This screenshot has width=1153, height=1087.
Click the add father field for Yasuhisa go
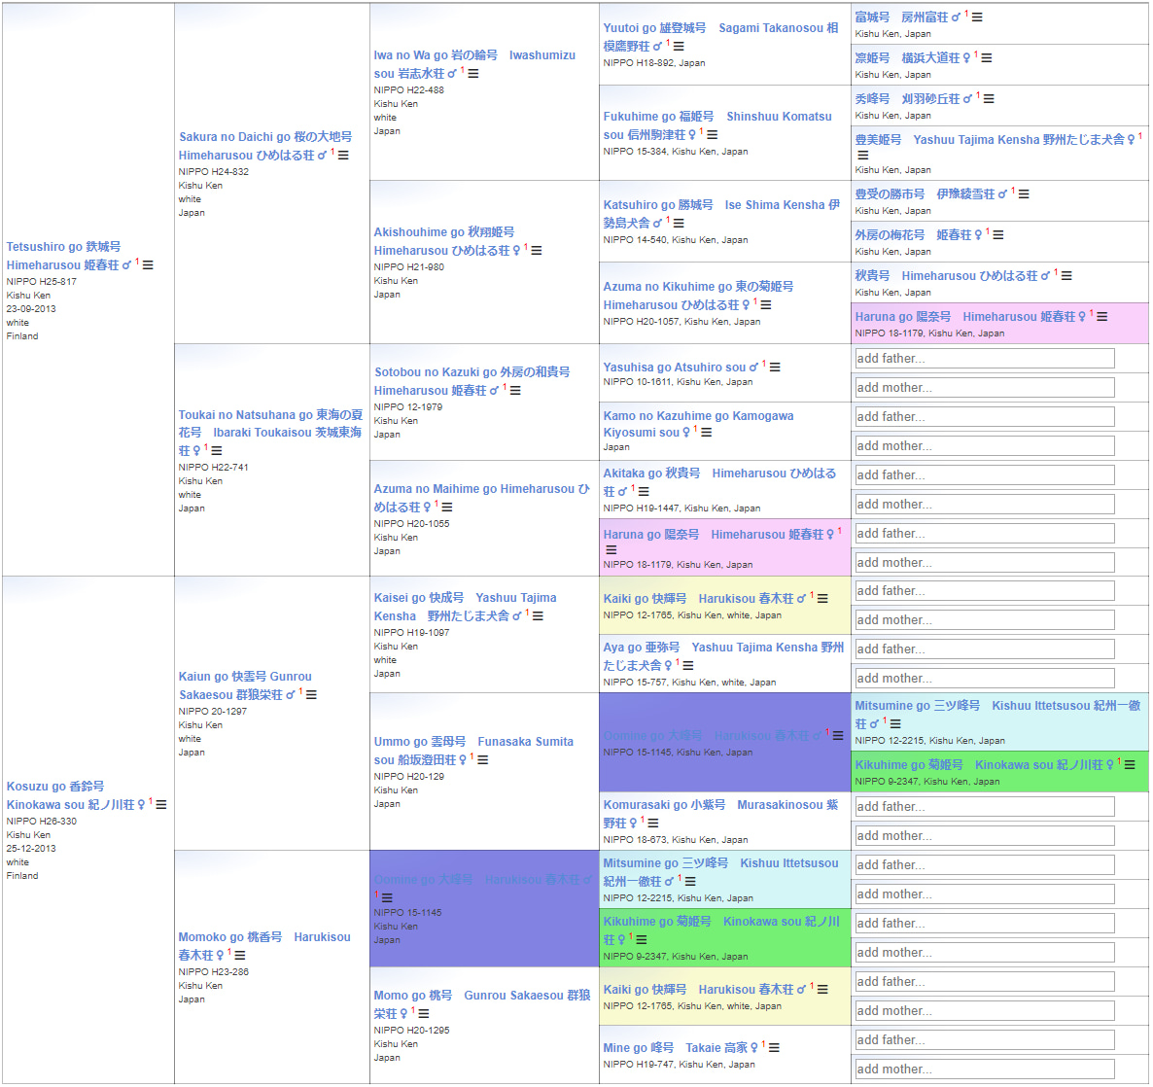[x=984, y=359]
